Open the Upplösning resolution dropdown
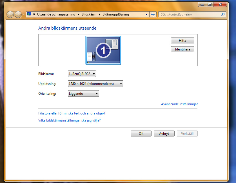236x183 pixels. coord(95,84)
